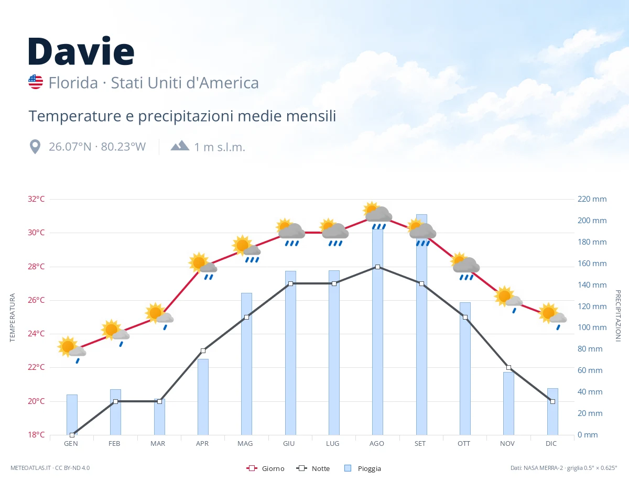The width and height of the screenshot is (629, 482).
Task: Click the February night temperature marker
Action: (115, 401)
